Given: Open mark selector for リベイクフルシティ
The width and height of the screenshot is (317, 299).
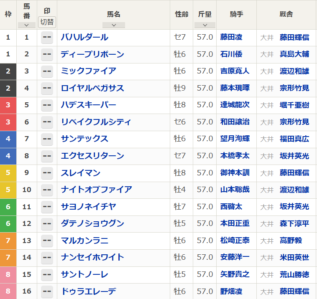Looking at the screenshot, I should coord(47,122).
